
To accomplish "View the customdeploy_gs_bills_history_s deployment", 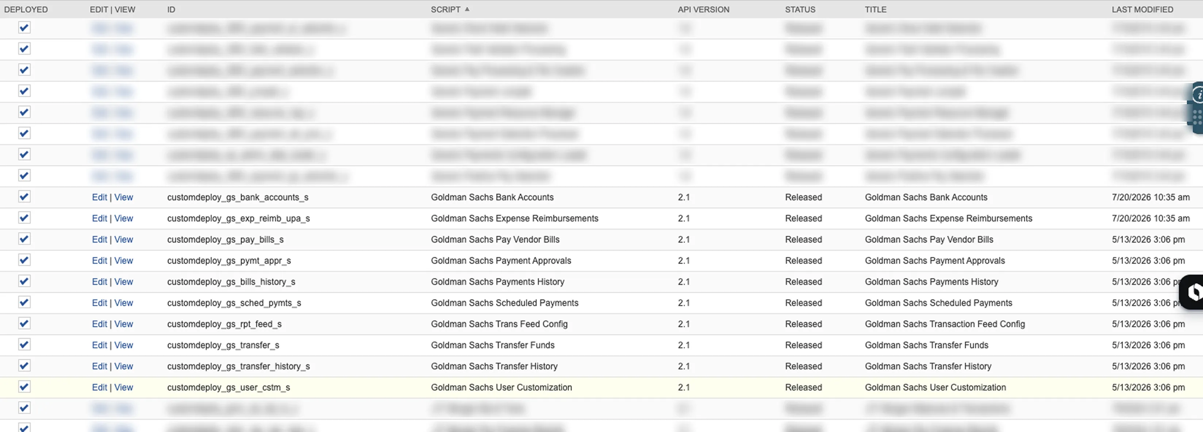I will click(124, 282).
